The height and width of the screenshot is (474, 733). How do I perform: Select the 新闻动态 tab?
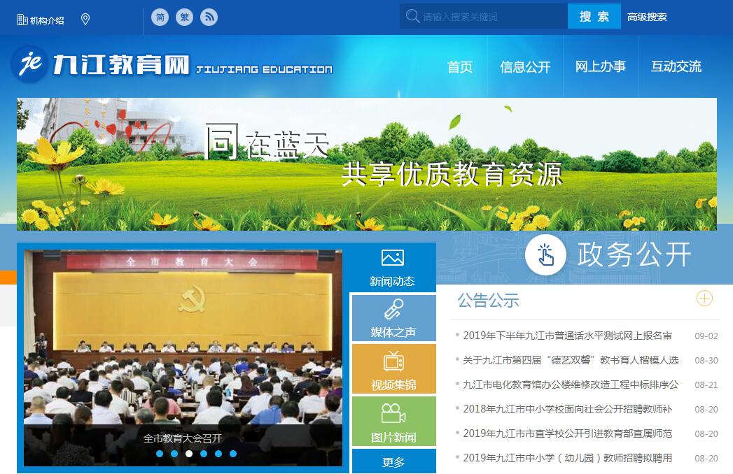[393, 268]
